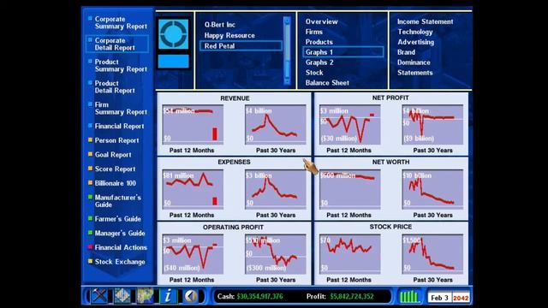Click Operating Profit Past 30 Years graph
Image resolution: width=548 pixels, height=308 pixels.
tap(276, 254)
